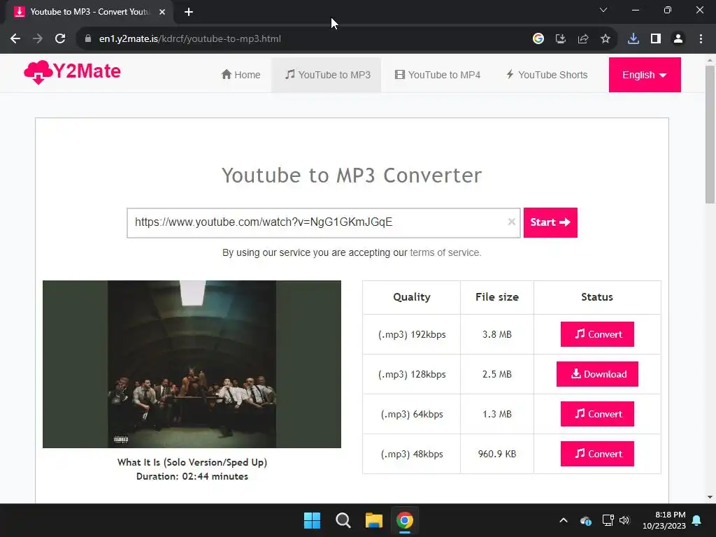Image resolution: width=716 pixels, height=537 pixels.
Task: Click the network tray icon
Action: coord(608,520)
